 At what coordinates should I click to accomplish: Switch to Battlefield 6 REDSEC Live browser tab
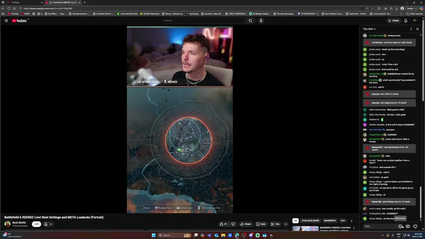[x=63, y=2]
